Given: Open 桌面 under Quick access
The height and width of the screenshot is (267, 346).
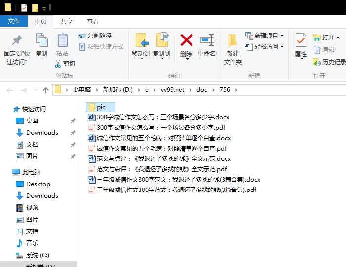Looking at the screenshot, I should tap(27, 121).
